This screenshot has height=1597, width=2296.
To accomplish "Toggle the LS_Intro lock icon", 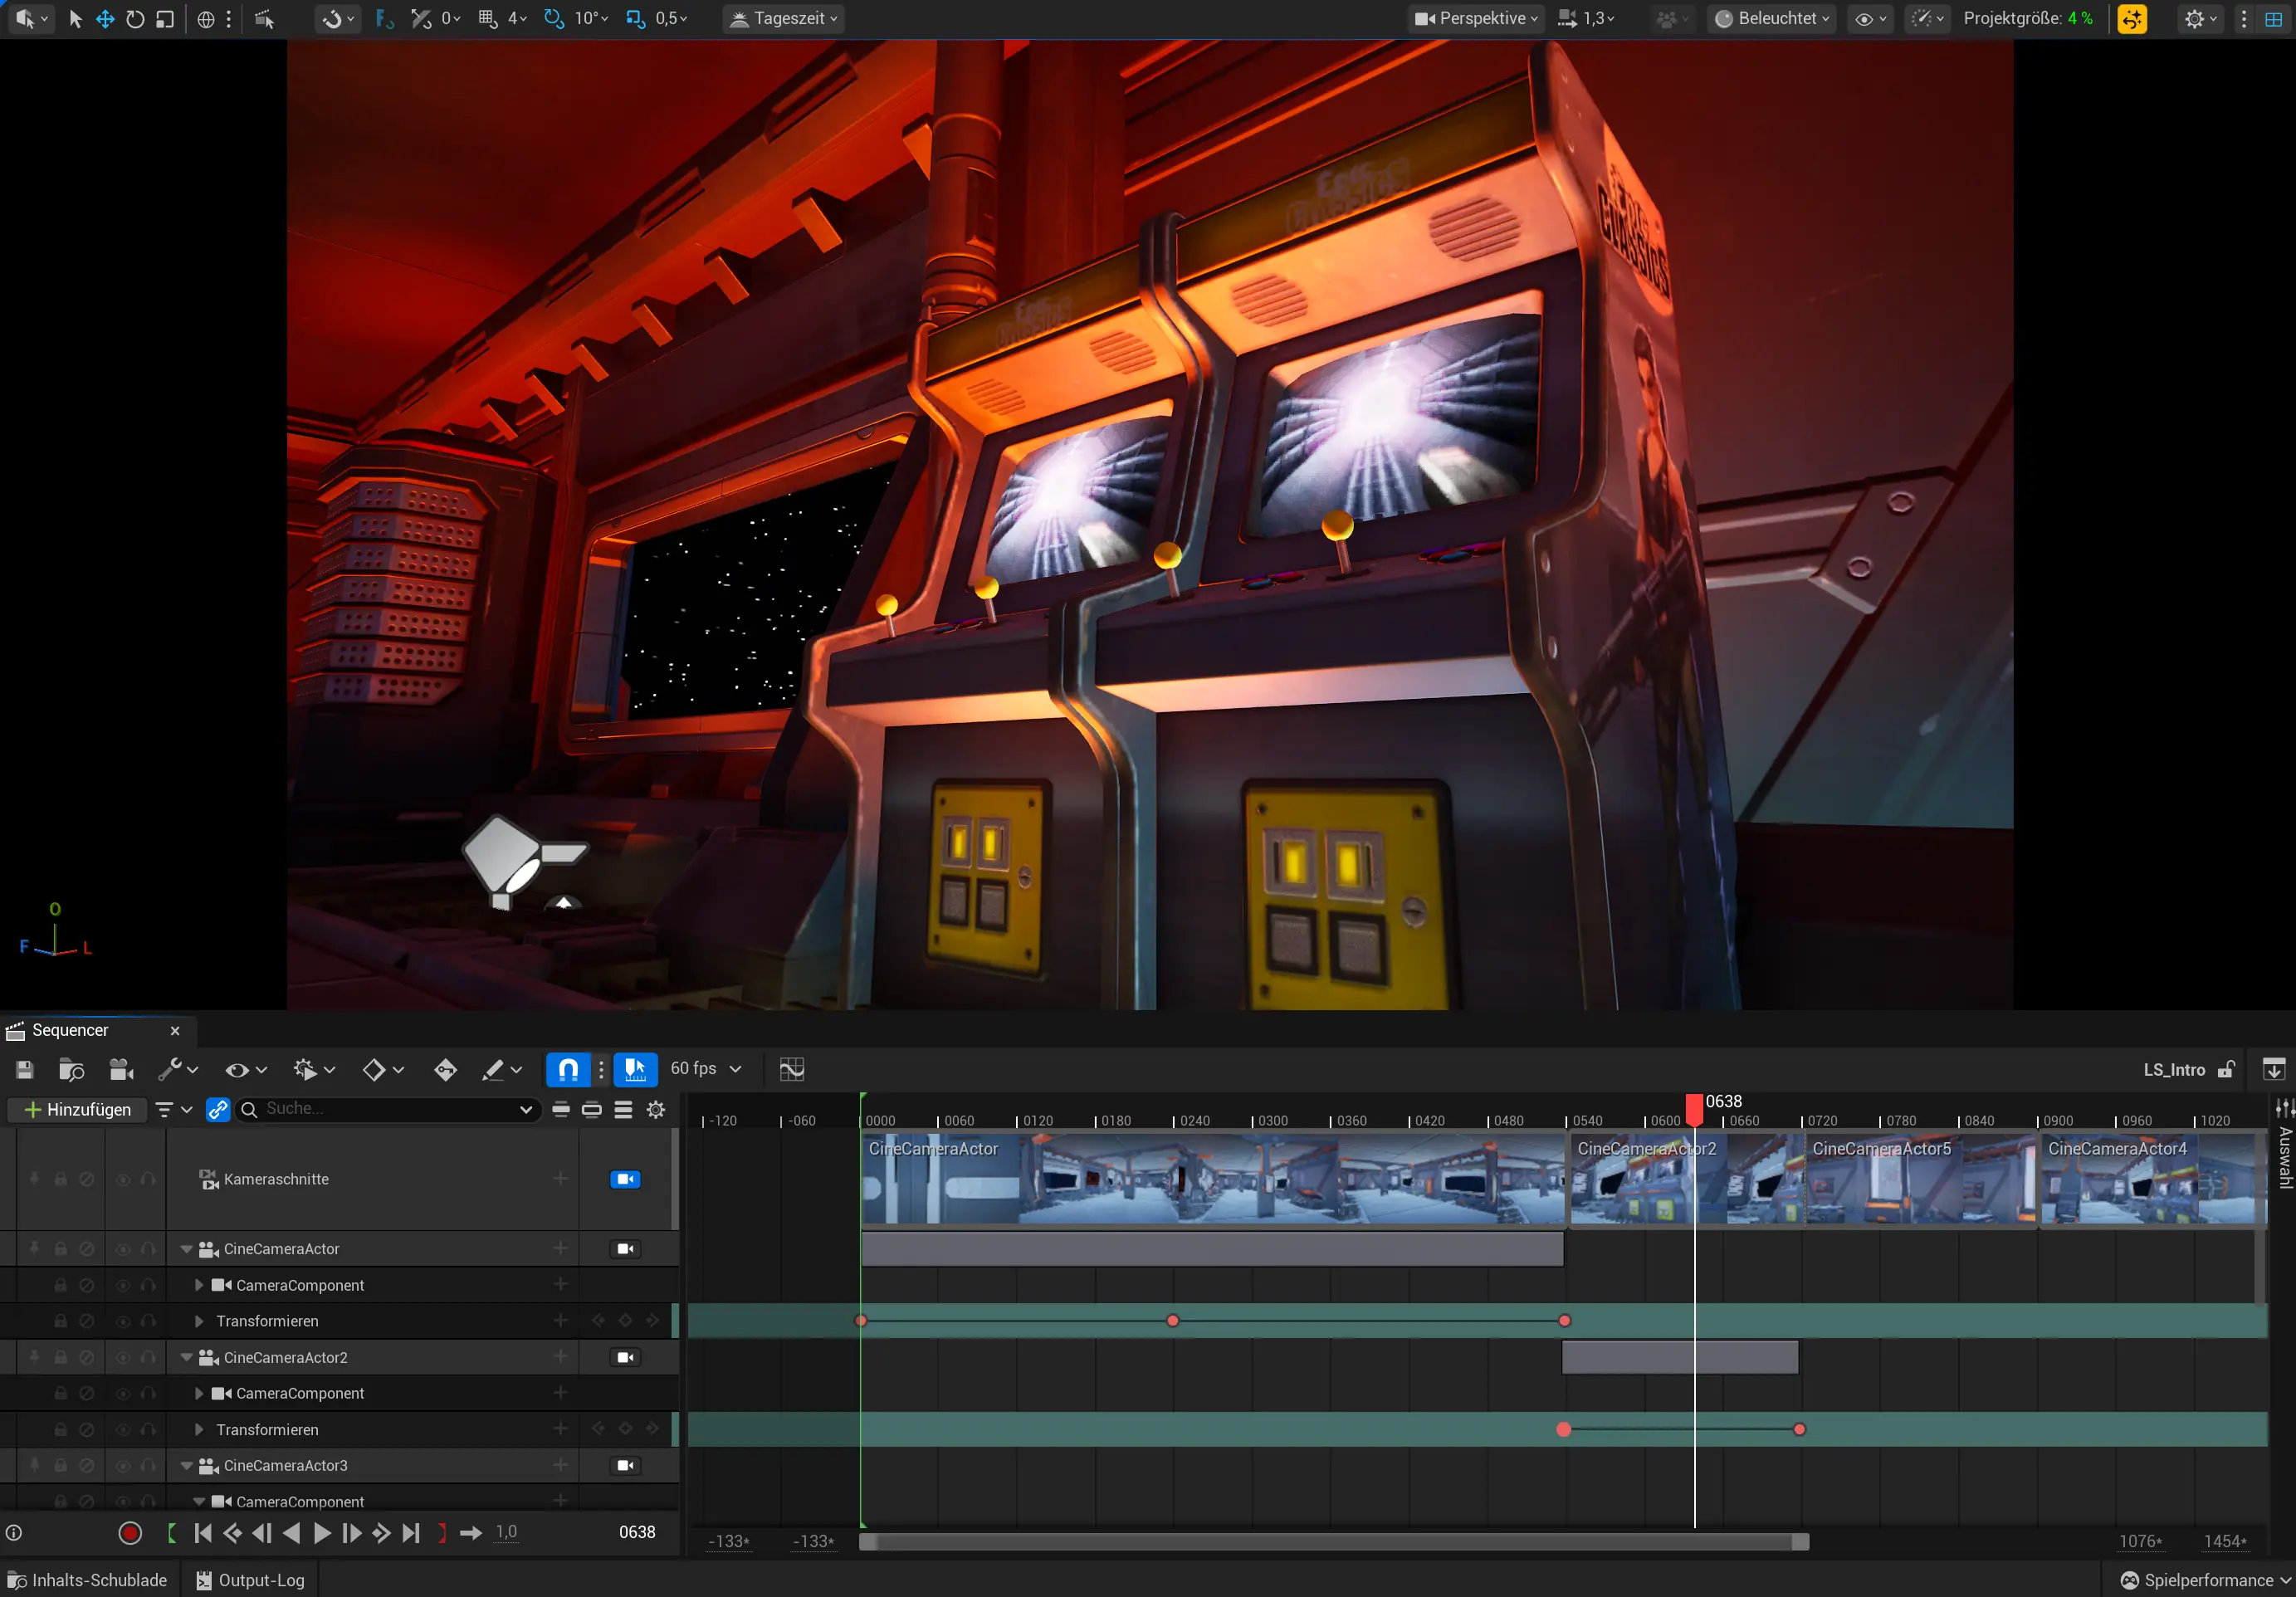I will (x=2226, y=1070).
